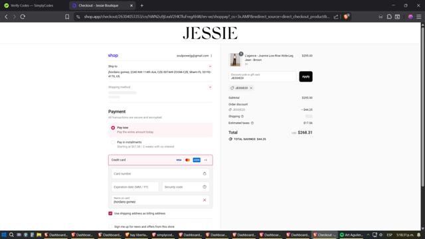Viewport: 425px width, 239px height.
Task: Expand the Ship to section chevron
Action: click(x=210, y=66)
